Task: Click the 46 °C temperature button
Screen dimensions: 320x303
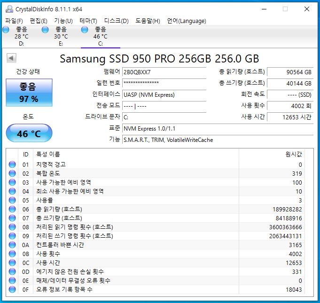Action: 29,133
